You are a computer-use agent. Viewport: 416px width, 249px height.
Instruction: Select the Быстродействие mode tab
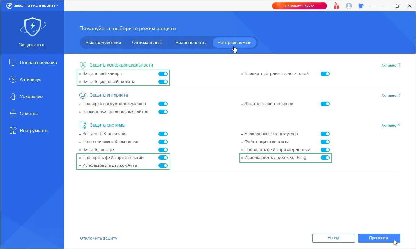tap(103, 43)
